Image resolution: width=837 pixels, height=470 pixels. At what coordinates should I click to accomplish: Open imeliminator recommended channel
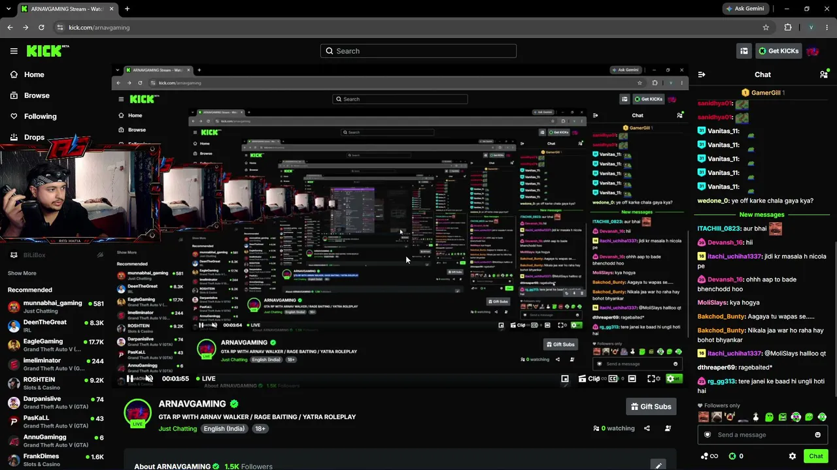coord(56,364)
